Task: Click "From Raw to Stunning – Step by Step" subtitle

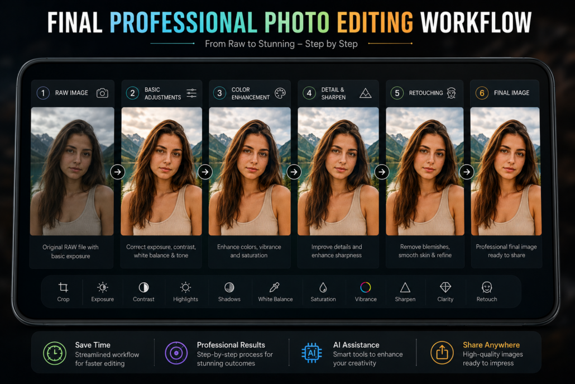Action: click(x=281, y=44)
